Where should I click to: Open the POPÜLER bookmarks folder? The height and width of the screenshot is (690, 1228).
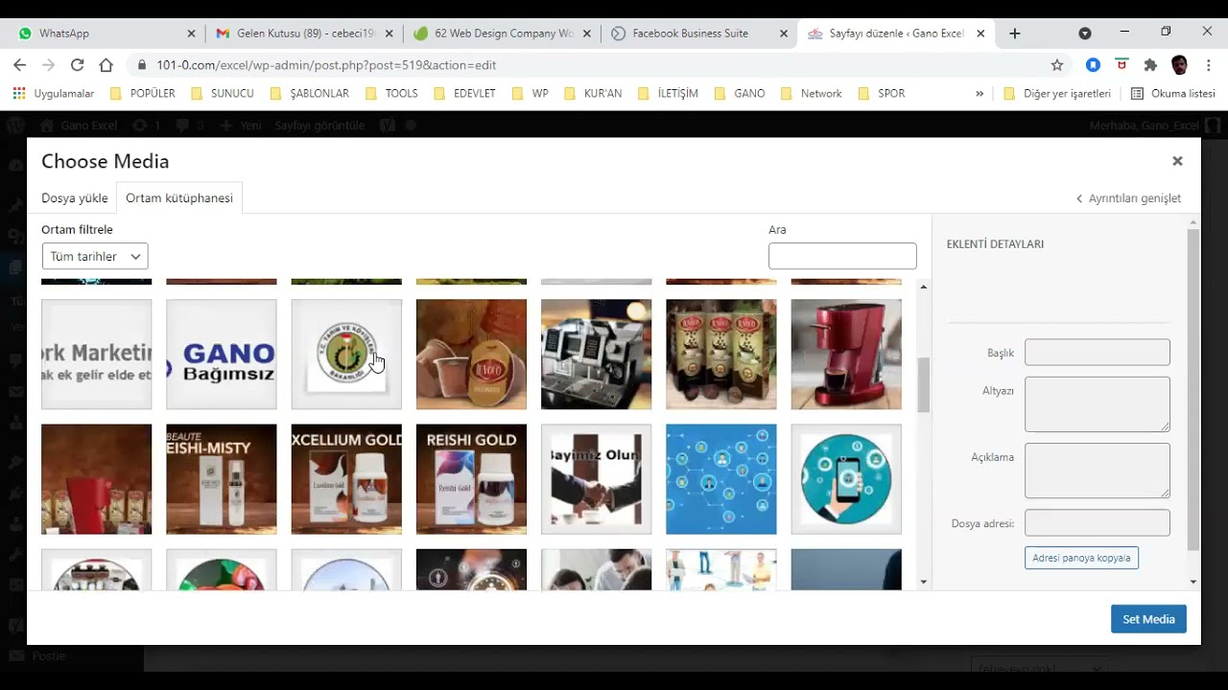coord(143,94)
